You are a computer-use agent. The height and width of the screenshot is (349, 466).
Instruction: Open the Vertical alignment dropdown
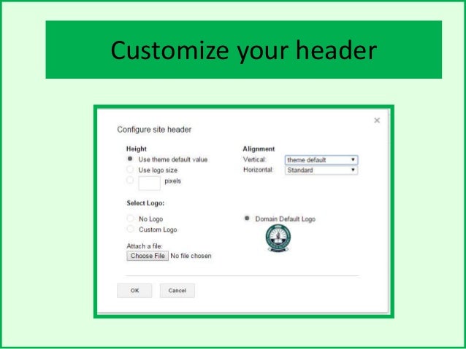[x=321, y=160]
